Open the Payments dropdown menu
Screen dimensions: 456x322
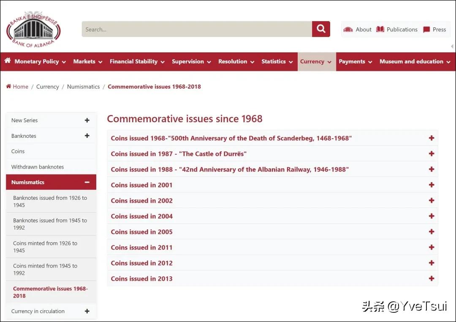pos(356,62)
